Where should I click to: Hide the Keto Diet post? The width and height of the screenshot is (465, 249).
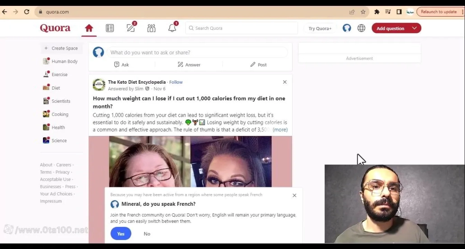284,82
